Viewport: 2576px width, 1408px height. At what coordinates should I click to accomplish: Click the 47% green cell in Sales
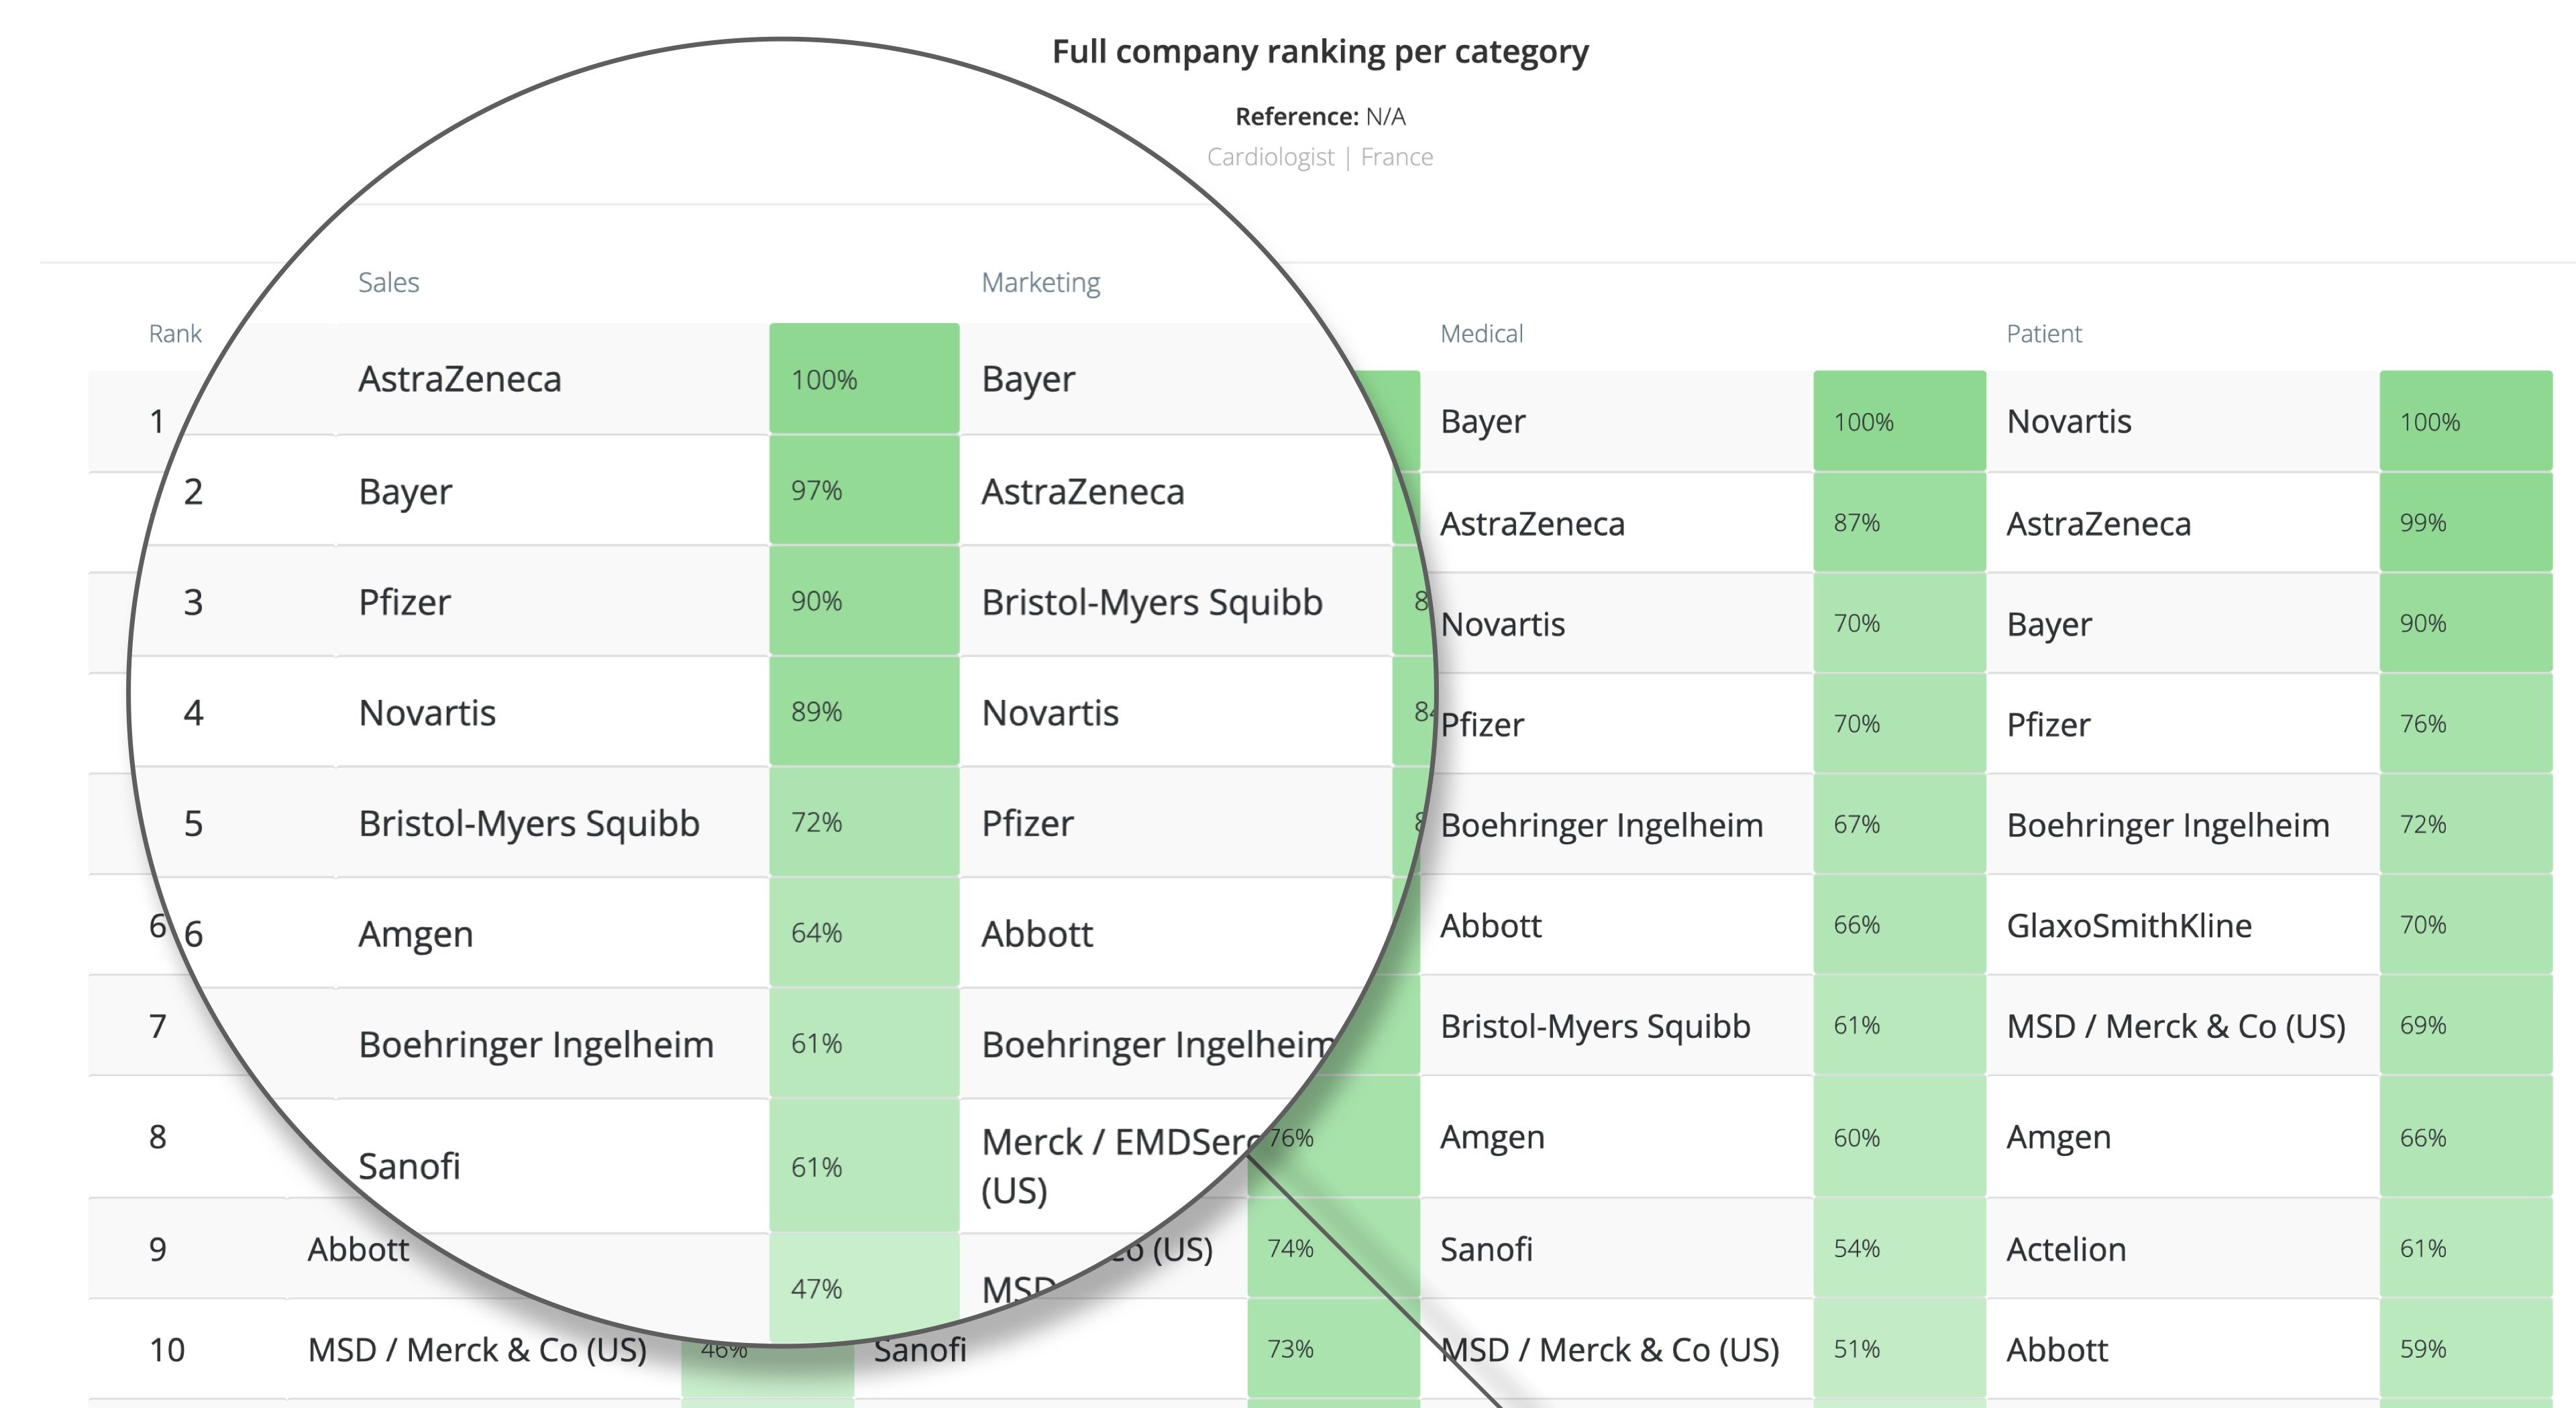pos(816,1288)
